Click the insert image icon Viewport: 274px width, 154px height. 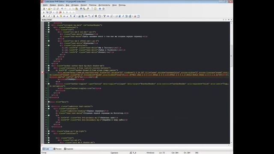pyautogui.click(x=79, y=16)
